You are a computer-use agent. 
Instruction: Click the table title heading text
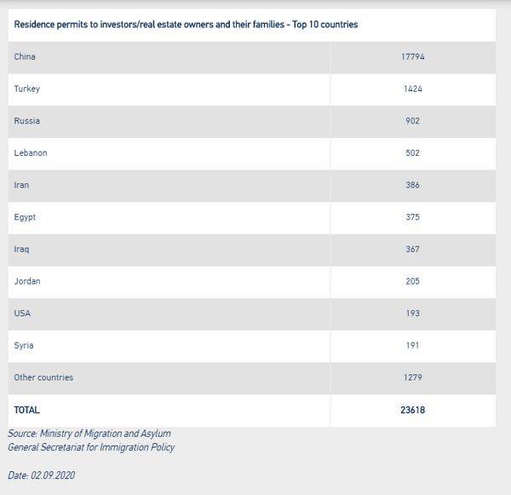pos(186,25)
